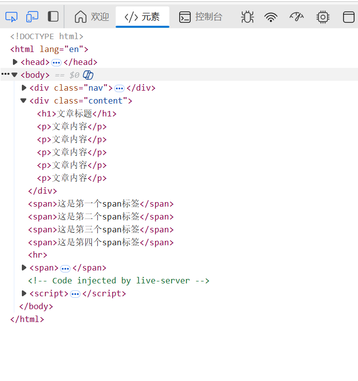Select the span 这是第二个span标签 row

(x=101, y=217)
